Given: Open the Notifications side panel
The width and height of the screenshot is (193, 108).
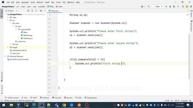Looking at the screenshot, I should (x=191, y=26).
